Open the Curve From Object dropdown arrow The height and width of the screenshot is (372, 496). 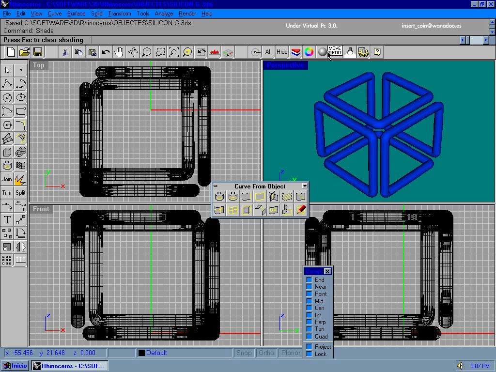coord(305,186)
